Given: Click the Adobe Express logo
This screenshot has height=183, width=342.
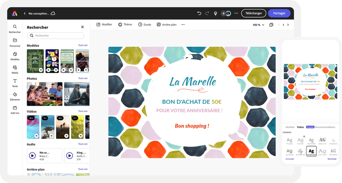Looking at the screenshot, I should click(15, 13).
